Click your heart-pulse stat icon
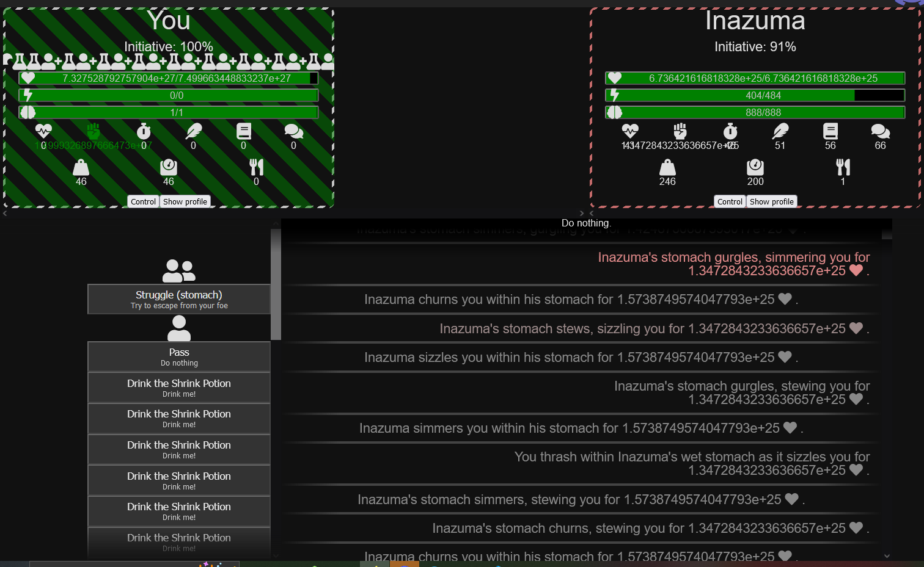The width and height of the screenshot is (924, 567). coord(43,131)
